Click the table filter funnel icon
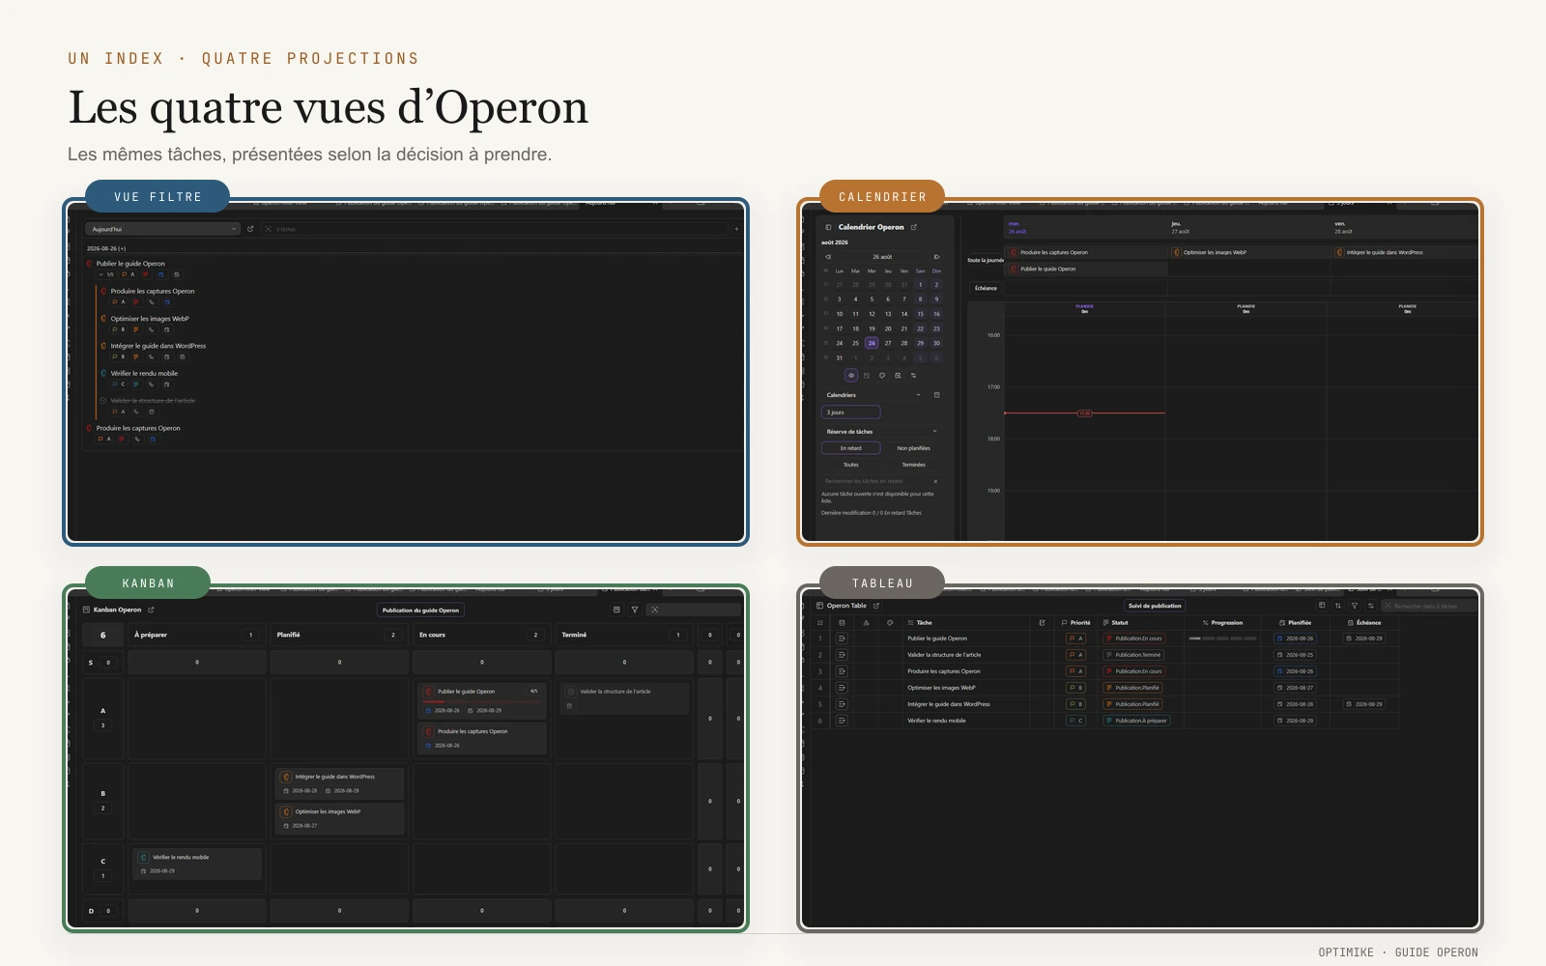Image resolution: width=1546 pixels, height=966 pixels. (x=1354, y=606)
